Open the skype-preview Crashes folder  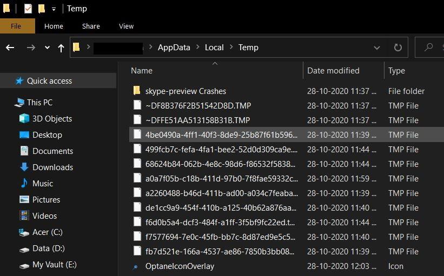pyautogui.click(x=185, y=91)
